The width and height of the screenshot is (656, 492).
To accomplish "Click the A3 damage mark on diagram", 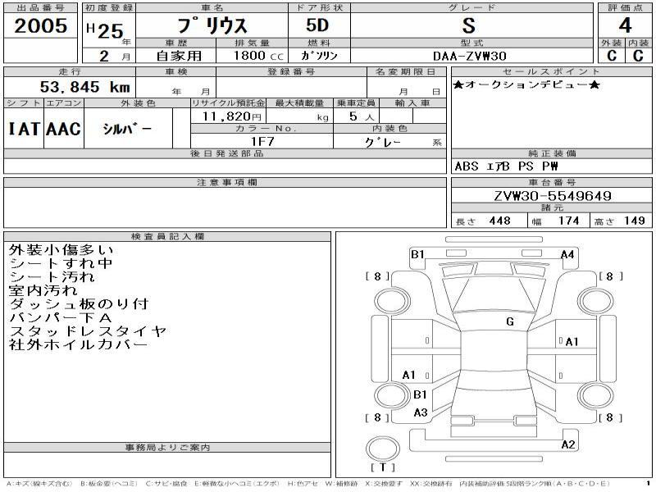I will coord(421,412).
